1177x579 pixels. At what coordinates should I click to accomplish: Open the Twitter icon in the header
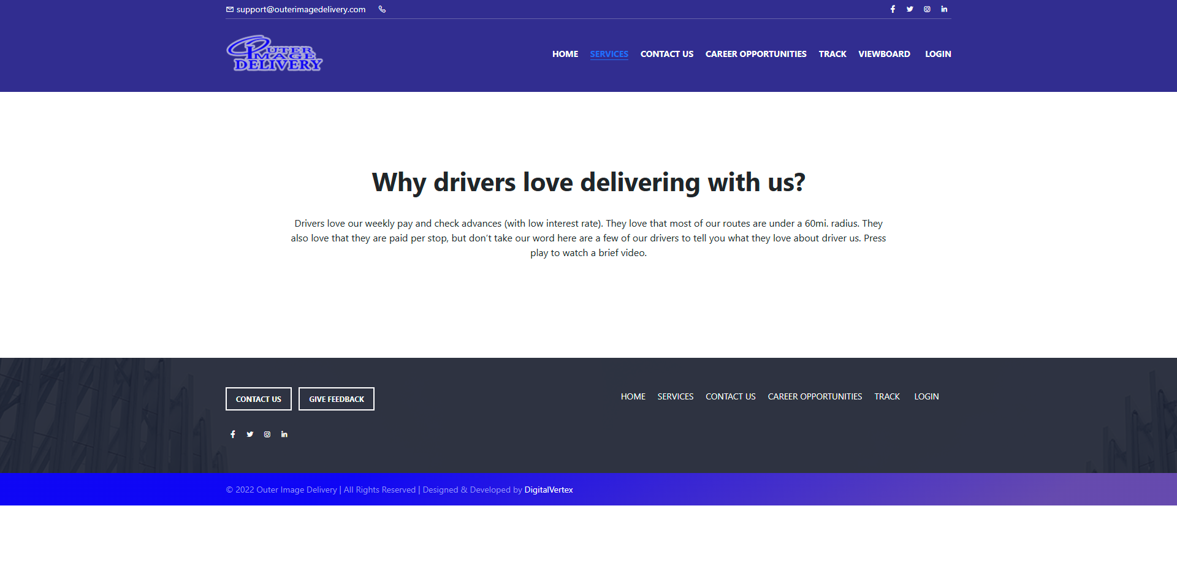pos(910,9)
